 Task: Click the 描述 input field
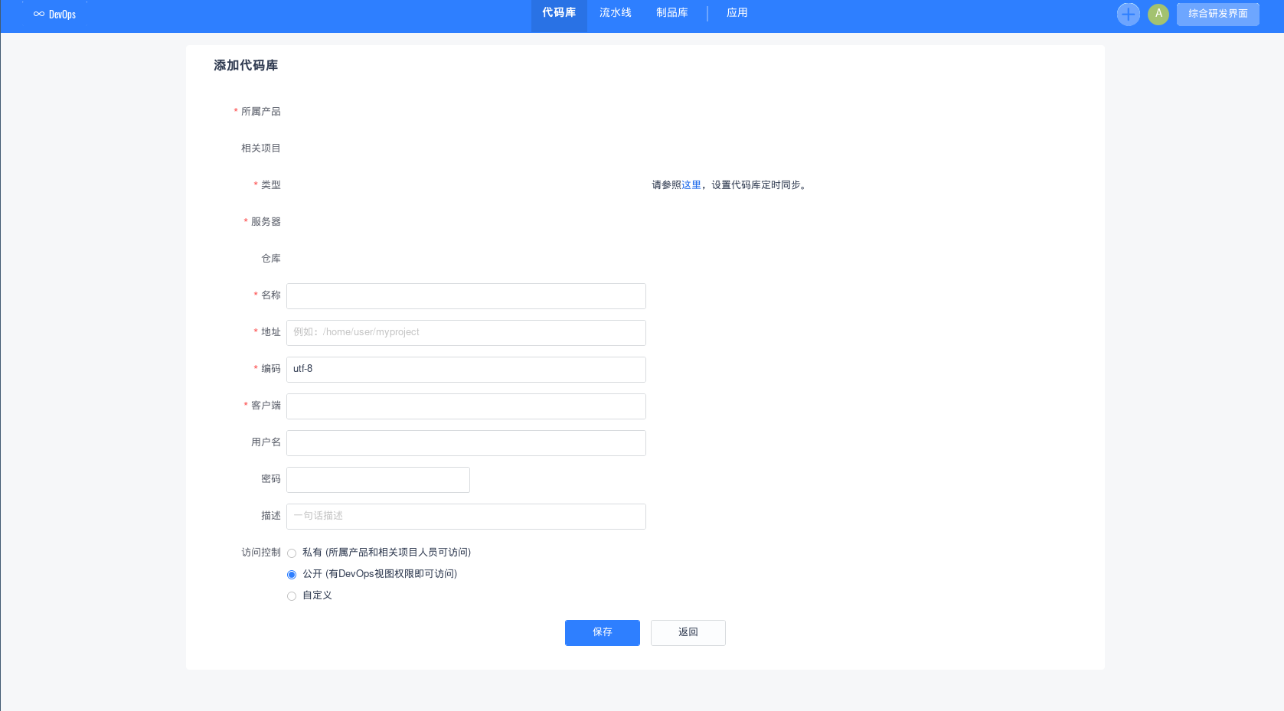point(466,517)
